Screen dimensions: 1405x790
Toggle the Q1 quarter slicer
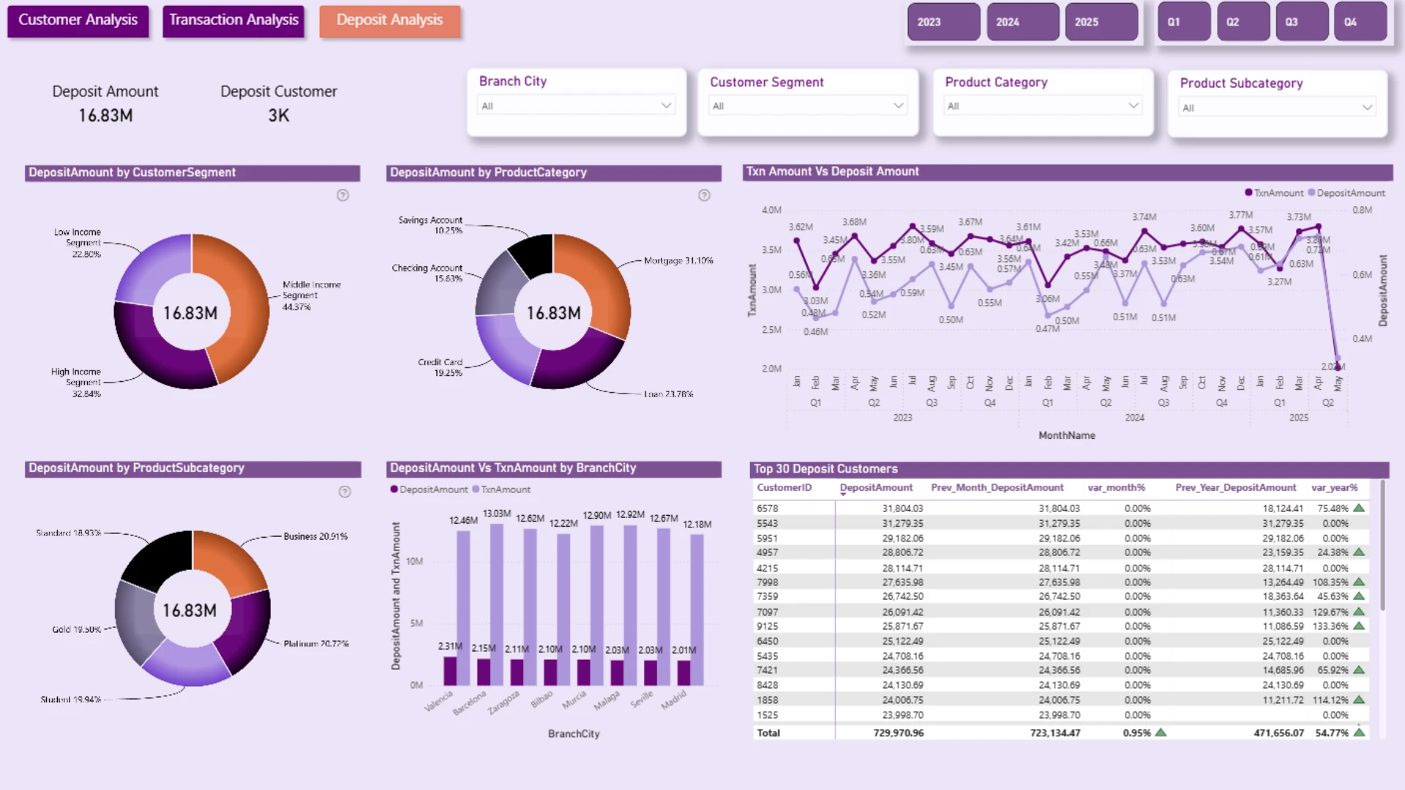(x=1184, y=22)
